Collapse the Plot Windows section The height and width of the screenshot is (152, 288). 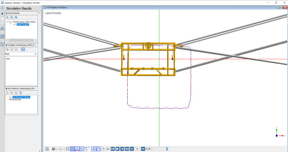[7, 89]
